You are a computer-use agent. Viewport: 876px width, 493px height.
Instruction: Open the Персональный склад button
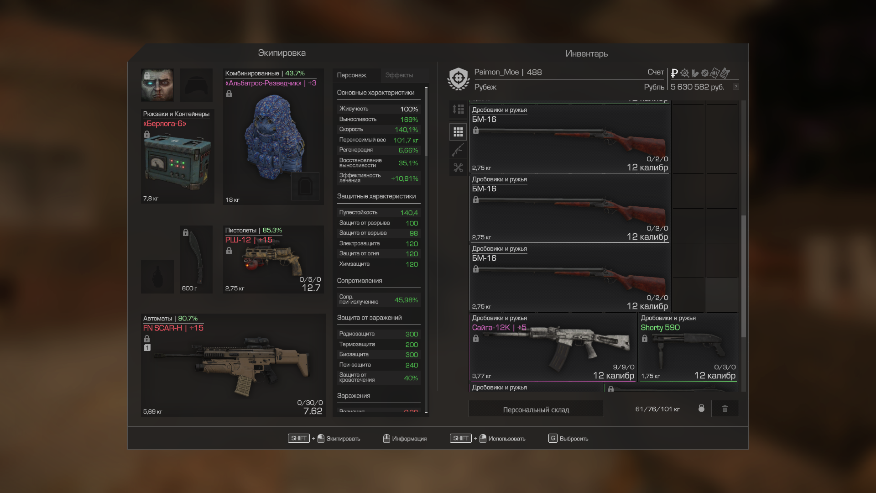click(536, 409)
